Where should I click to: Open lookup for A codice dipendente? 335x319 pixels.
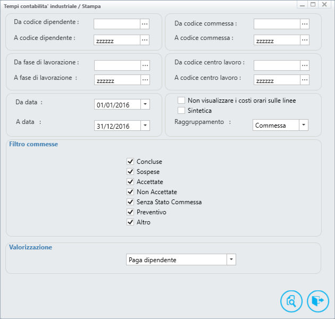click(x=145, y=40)
